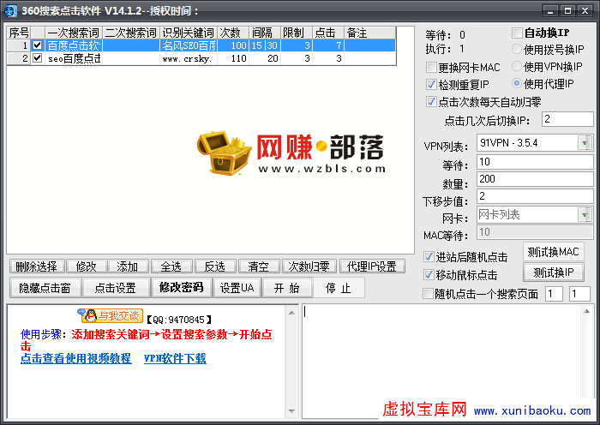Click the 添加 add button
600x425 pixels.
coord(128,266)
